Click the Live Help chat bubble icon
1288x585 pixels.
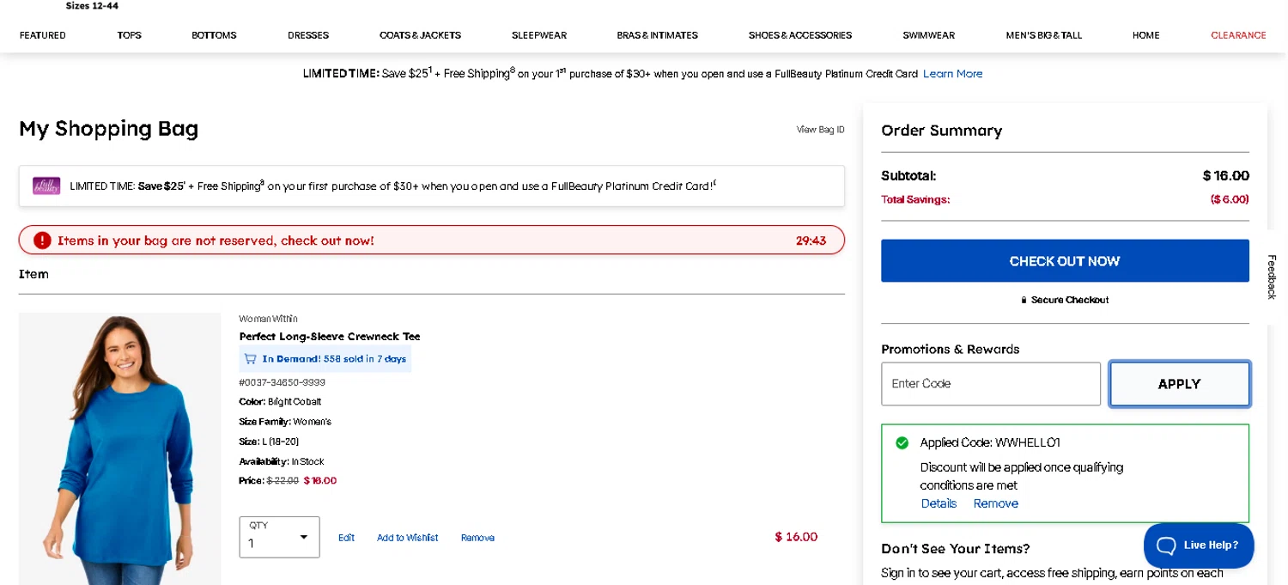pos(1166,545)
